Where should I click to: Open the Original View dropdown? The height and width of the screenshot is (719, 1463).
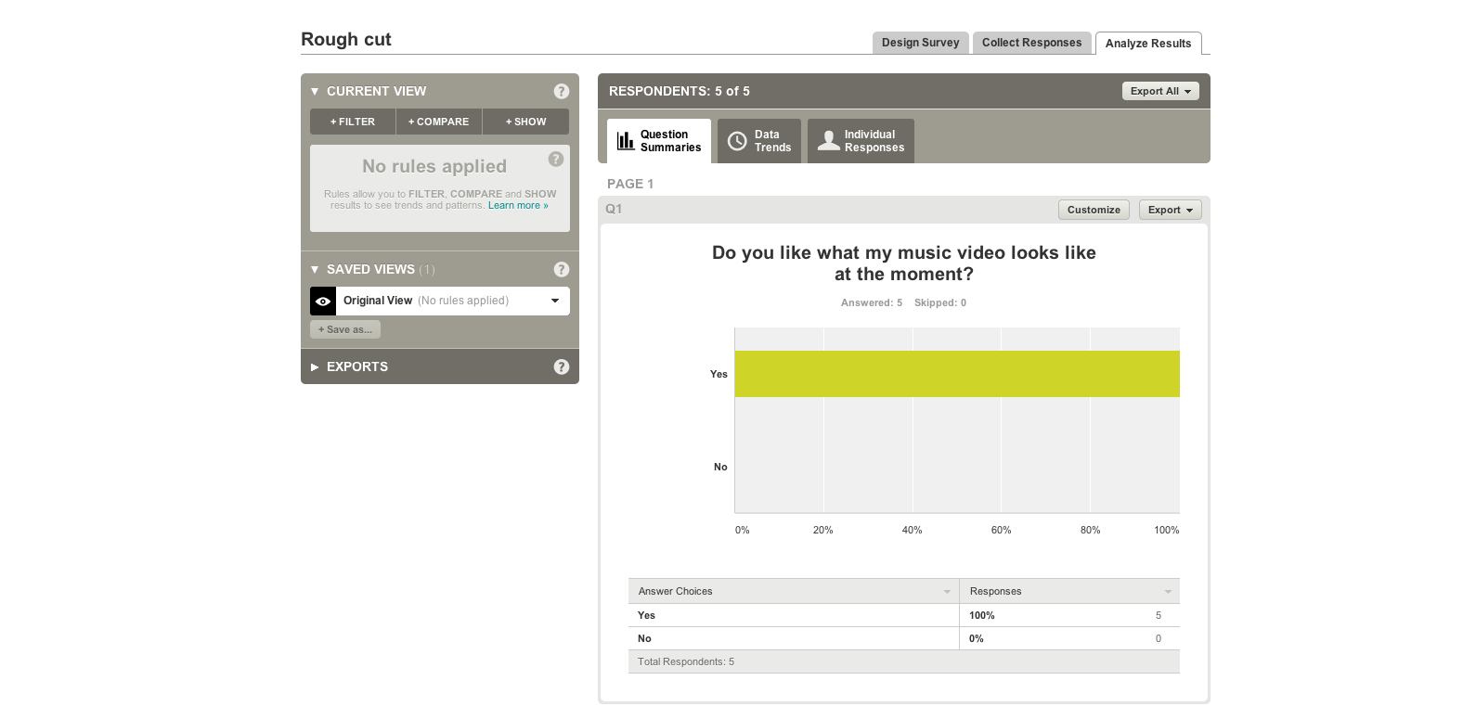pyautogui.click(x=555, y=301)
